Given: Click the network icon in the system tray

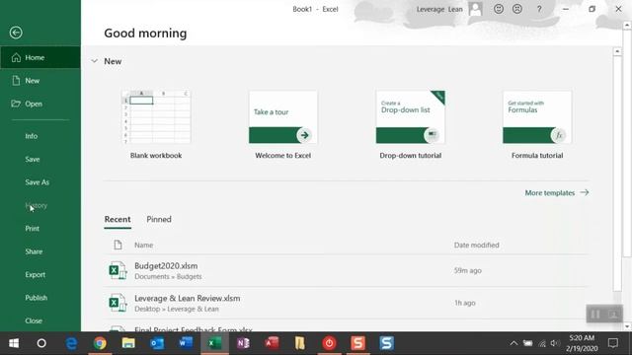Looking at the screenshot, I should click(x=542, y=343).
